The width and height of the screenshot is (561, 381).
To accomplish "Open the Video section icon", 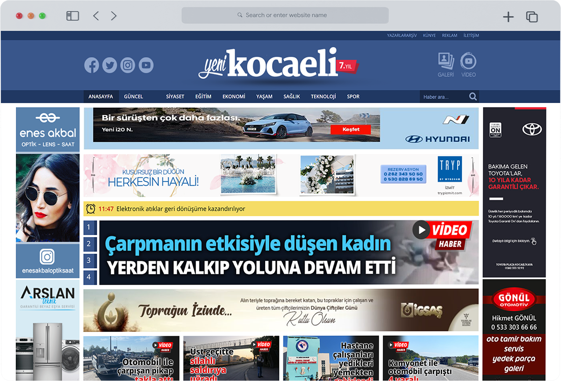I will point(468,65).
